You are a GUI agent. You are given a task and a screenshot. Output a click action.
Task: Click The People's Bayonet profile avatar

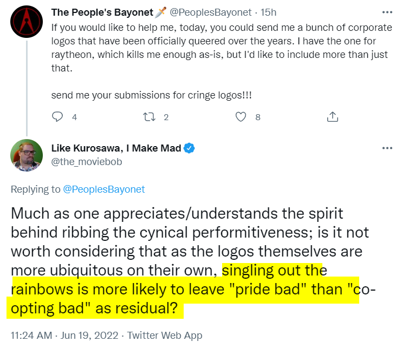tap(26, 24)
